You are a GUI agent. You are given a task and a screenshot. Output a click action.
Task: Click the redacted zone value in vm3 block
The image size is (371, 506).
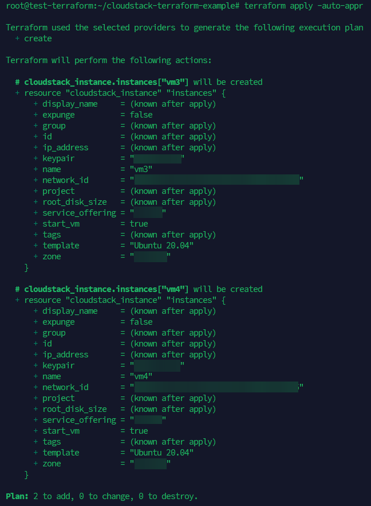coord(150,256)
